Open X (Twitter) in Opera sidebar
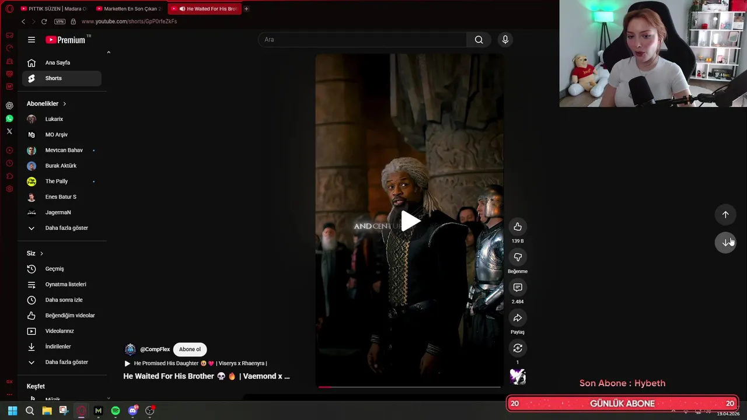Viewport: 747px width, 420px height. click(x=9, y=131)
